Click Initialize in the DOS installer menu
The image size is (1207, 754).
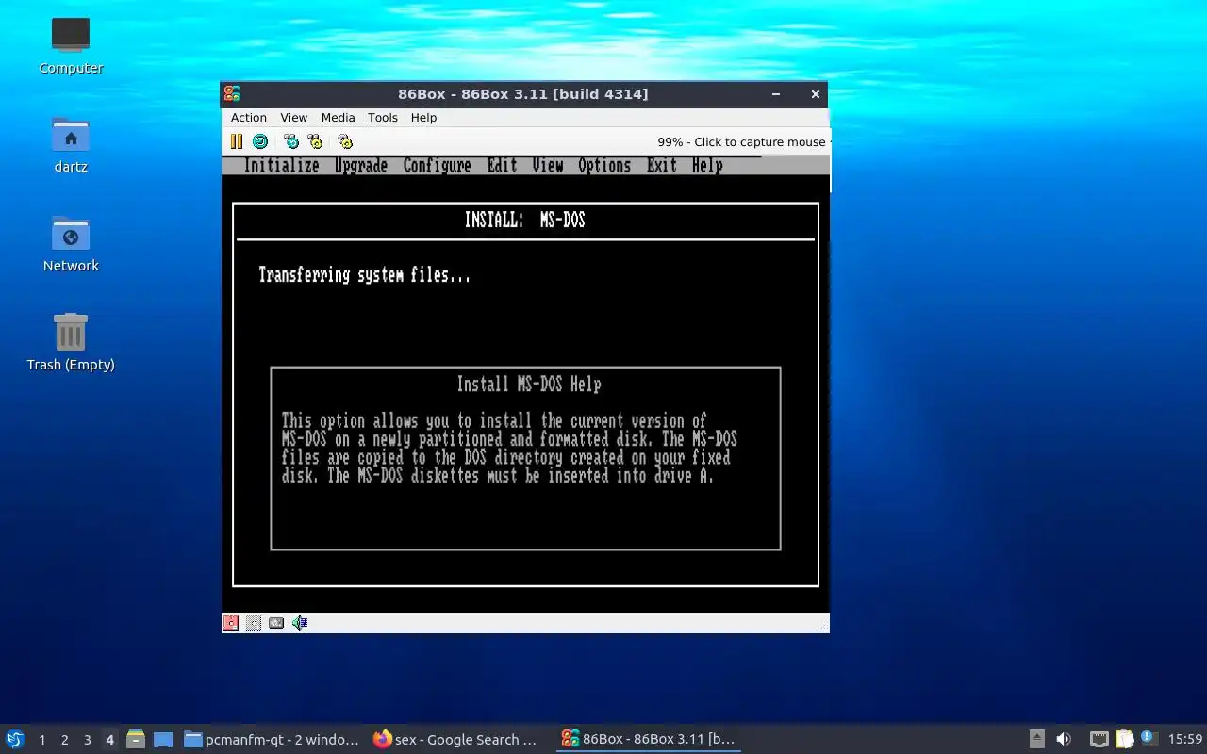281,166
